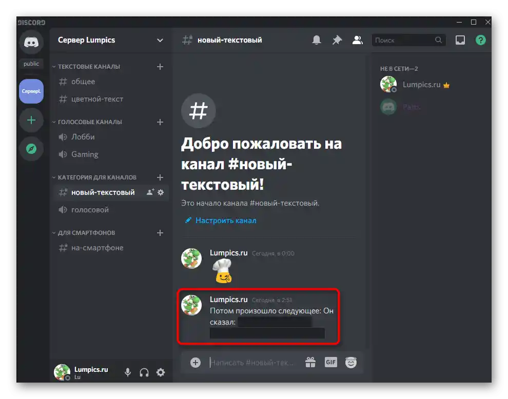Image resolution: width=508 pixels, height=399 pixels.
Task: Open the emoji picker
Action: [351, 363]
